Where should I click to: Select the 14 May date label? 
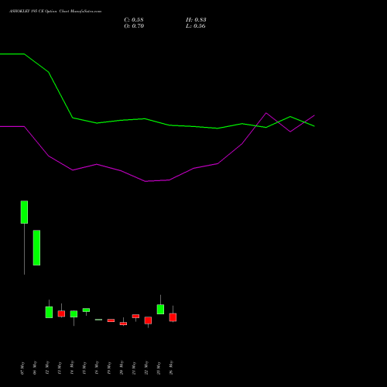point(72,368)
